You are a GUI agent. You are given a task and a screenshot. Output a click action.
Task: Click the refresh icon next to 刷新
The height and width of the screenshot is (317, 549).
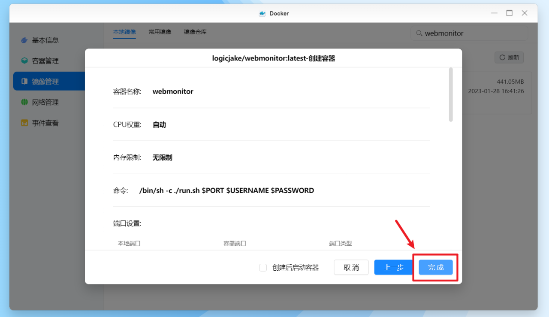(x=502, y=57)
